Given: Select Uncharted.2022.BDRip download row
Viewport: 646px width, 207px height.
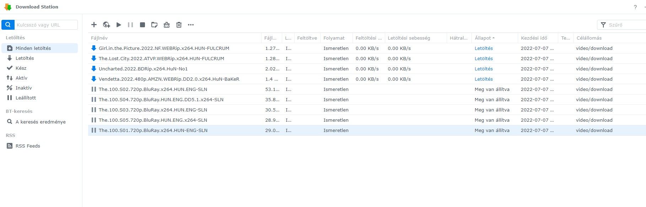Looking at the screenshot, I should (367, 69).
